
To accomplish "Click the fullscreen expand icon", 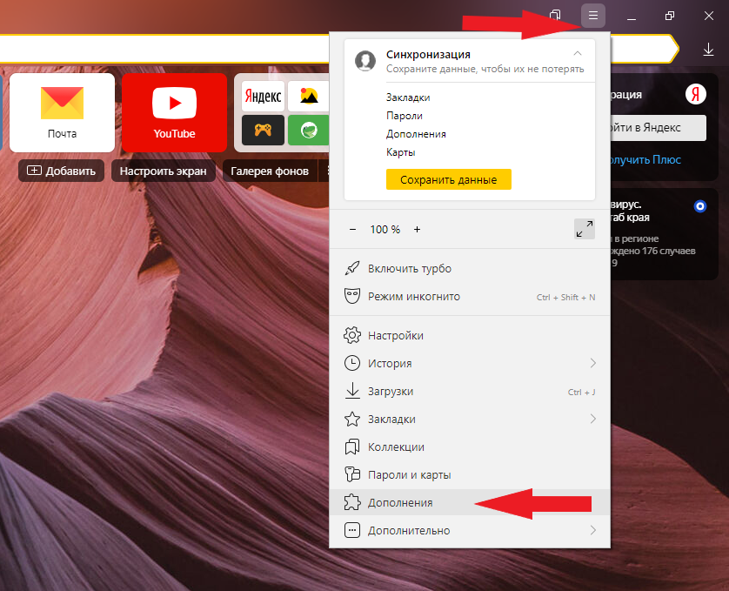I will click(585, 229).
